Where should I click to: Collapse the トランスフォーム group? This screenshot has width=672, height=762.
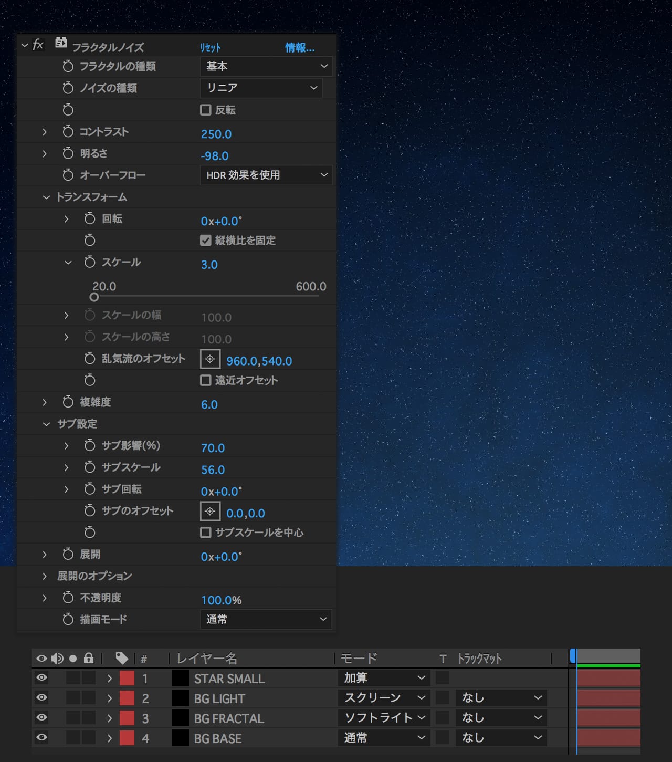point(46,197)
